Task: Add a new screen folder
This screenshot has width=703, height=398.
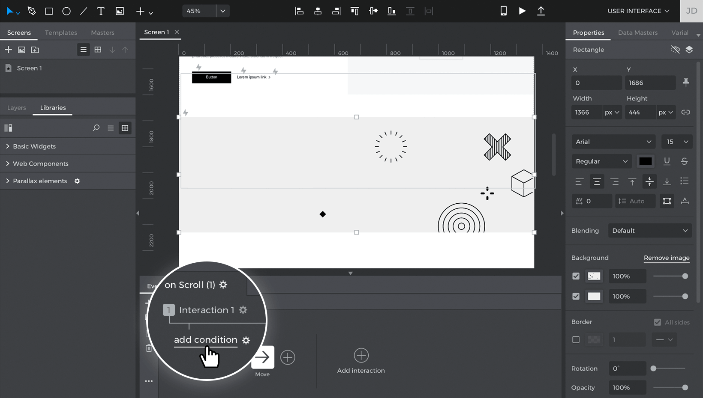Action: tap(35, 50)
